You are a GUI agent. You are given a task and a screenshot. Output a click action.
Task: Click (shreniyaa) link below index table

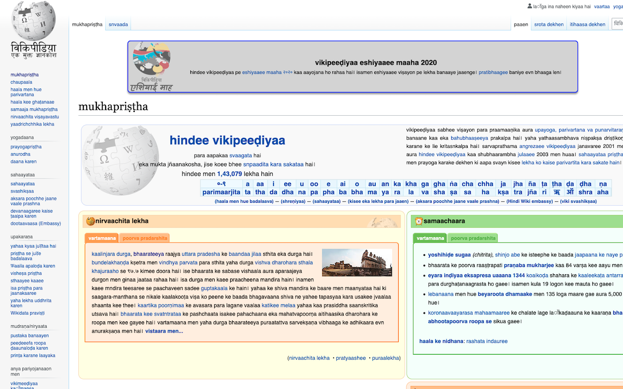[x=293, y=201]
